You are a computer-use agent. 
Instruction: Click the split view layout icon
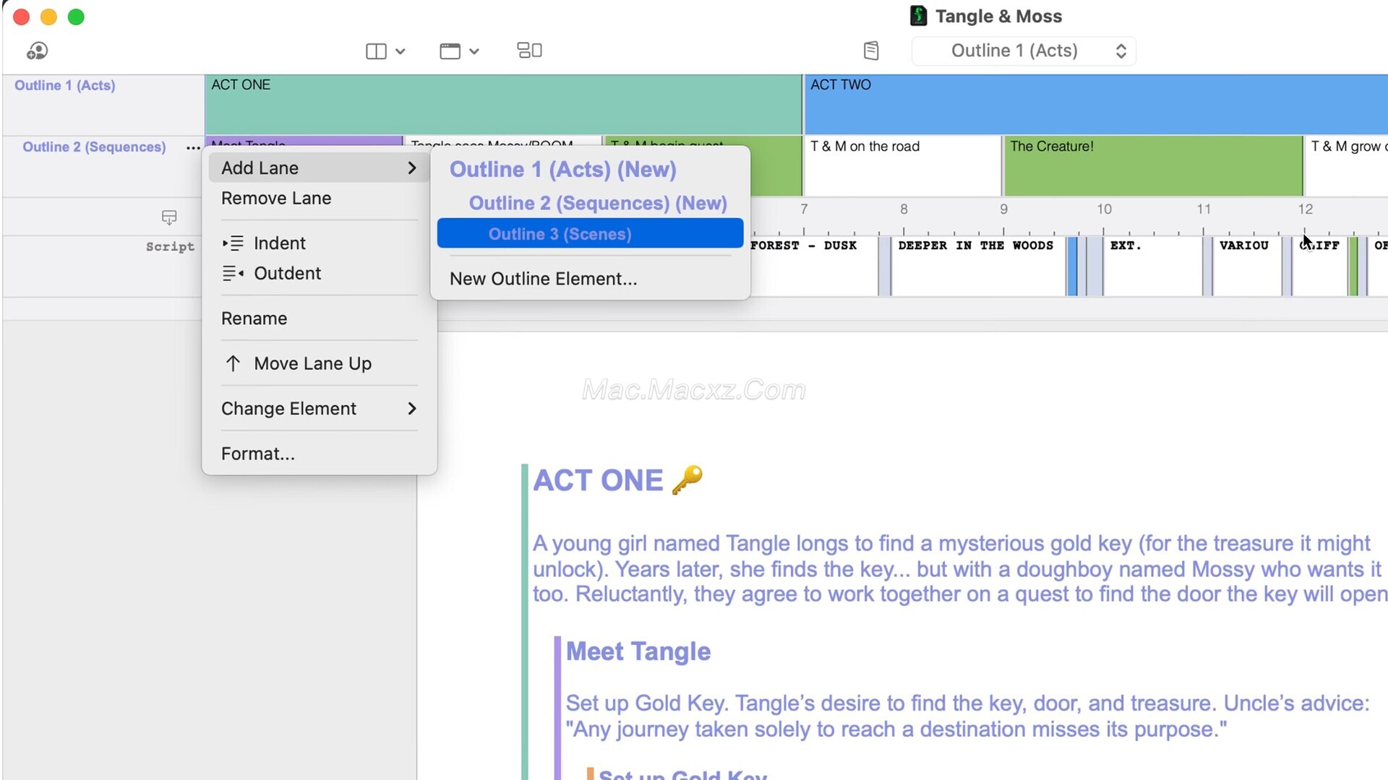point(376,51)
